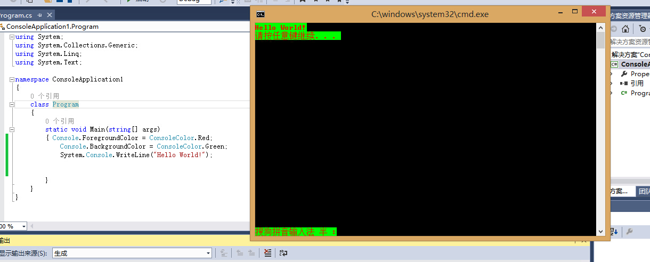This screenshot has height=262, width=650.
Task: Click the "Hello World!" string literal in code
Action: tap(180, 155)
